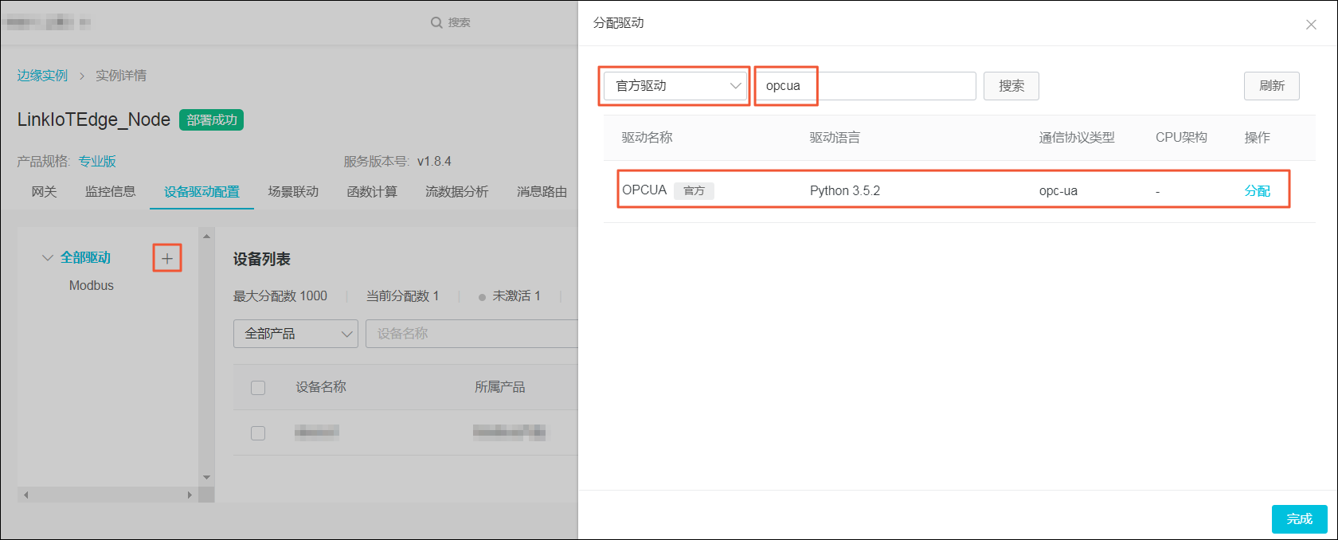This screenshot has width=1338, height=540.
Task: Click 分配 link for OPCUA driver
Action: tap(1258, 191)
